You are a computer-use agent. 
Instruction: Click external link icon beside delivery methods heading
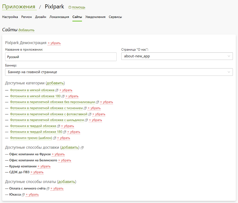(x=82, y=148)
